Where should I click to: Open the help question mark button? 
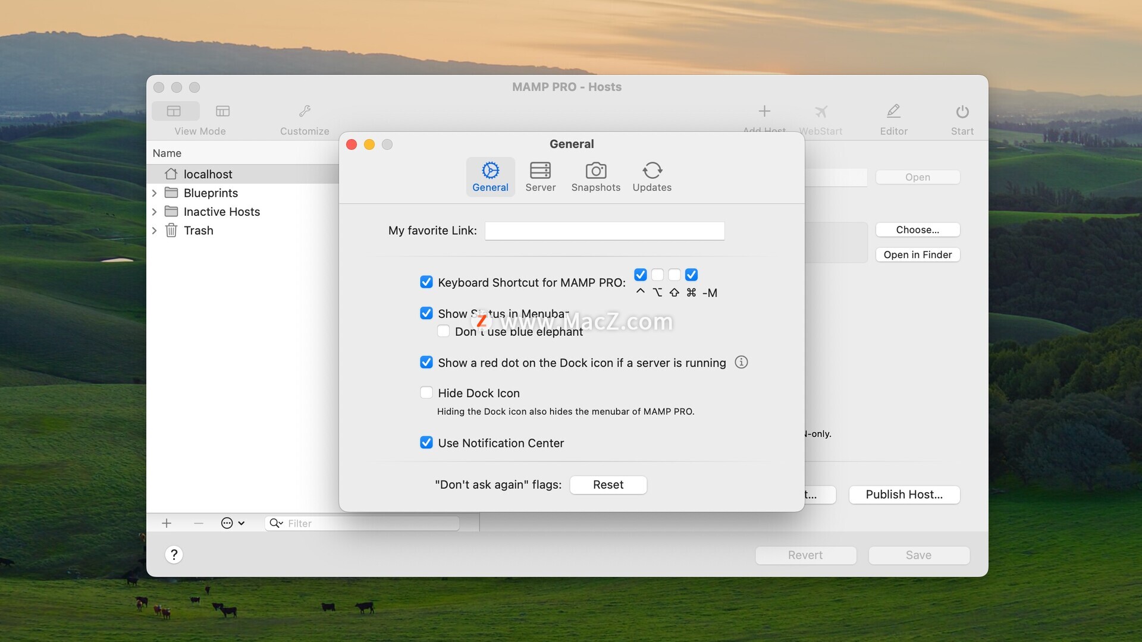(x=174, y=555)
